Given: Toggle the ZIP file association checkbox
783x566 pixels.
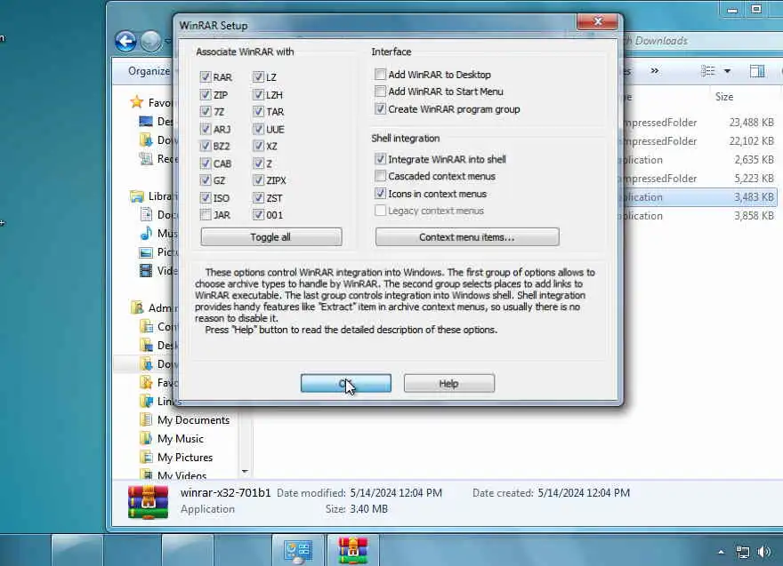Looking at the screenshot, I should (x=206, y=95).
